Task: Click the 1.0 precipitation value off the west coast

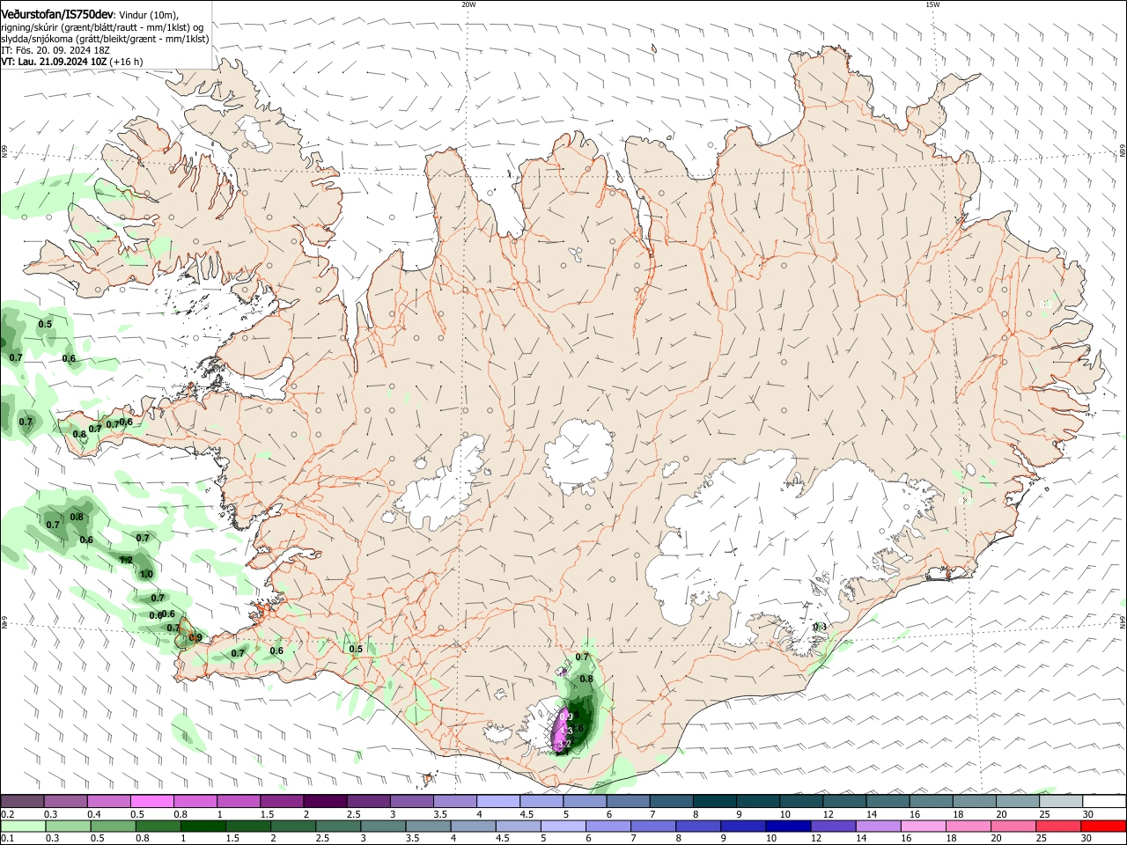Action: tap(146, 574)
